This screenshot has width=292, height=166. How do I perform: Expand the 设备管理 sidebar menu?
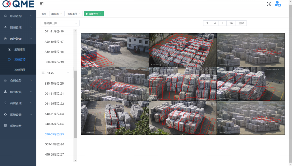coord(18,27)
